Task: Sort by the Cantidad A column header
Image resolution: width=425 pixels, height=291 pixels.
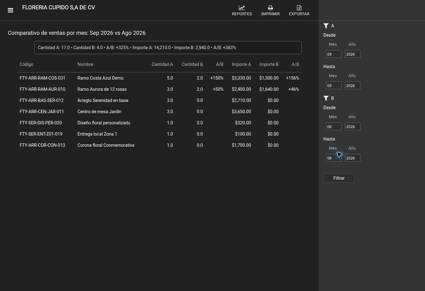Action: tap(162, 64)
